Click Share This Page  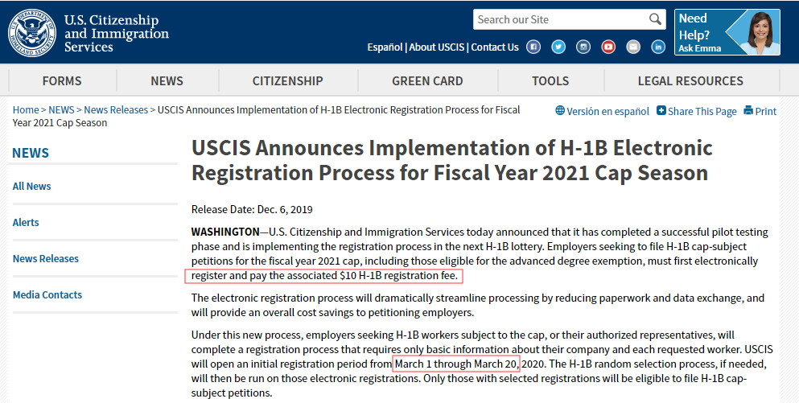click(697, 111)
